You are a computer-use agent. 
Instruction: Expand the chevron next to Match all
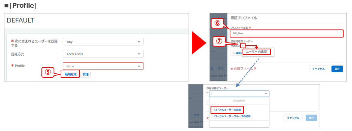coord(243,46)
